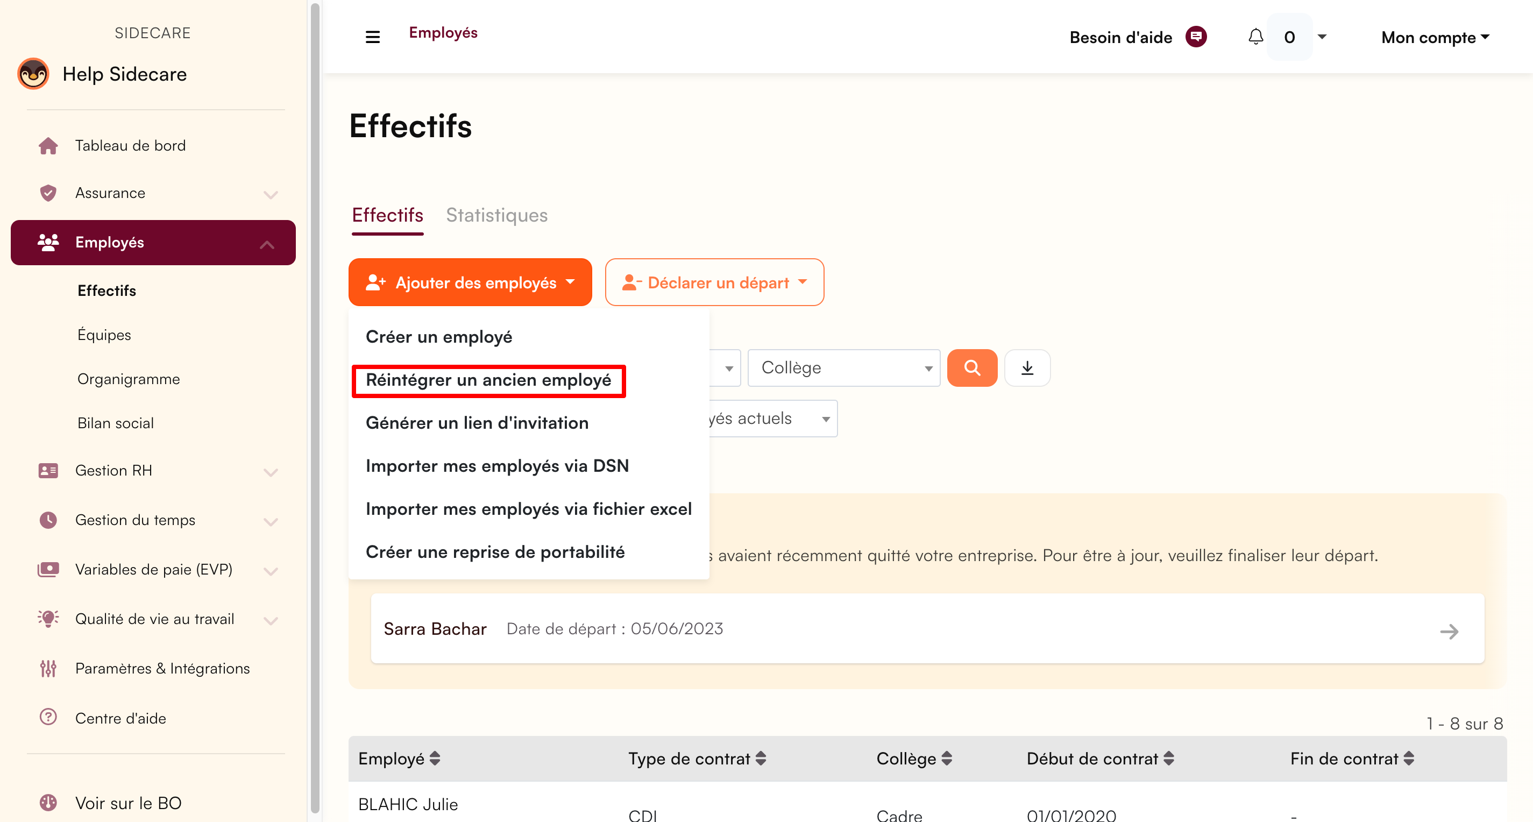Click the Employés people icon in sidebar
The height and width of the screenshot is (822, 1533).
[48, 242]
